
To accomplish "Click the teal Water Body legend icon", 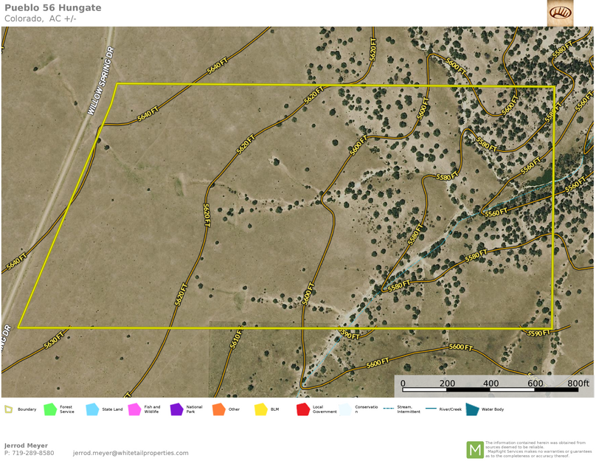I will point(472,409).
